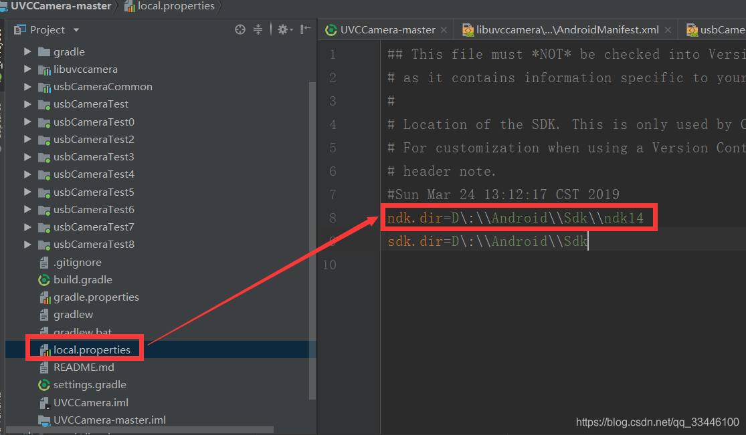
Task: Switch to the UVCCamera-master tab
Action: (x=387, y=30)
